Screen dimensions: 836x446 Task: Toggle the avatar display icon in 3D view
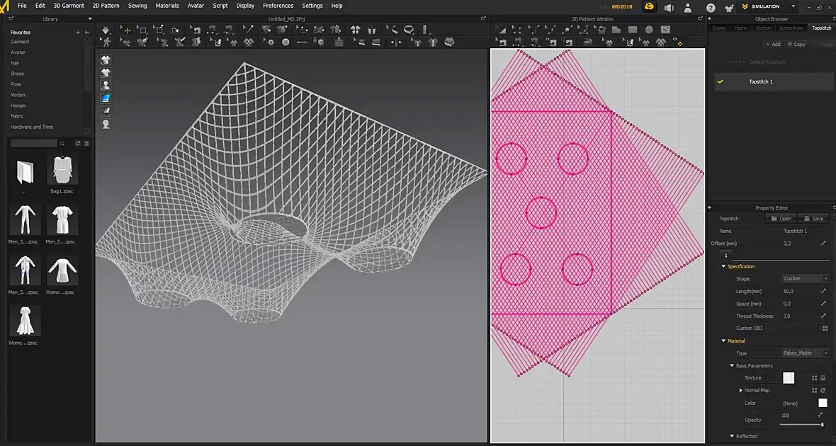click(x=106, y=85)
